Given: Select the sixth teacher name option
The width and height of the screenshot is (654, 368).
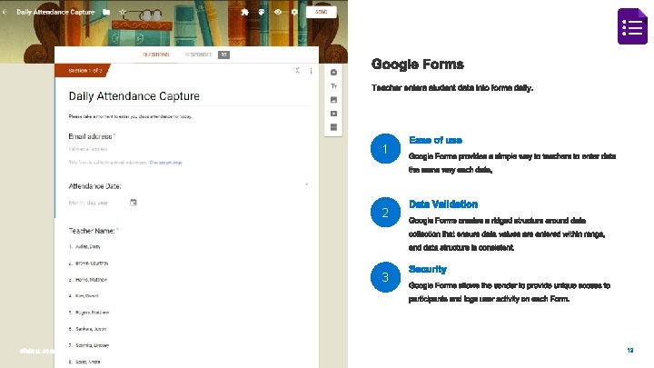Looking at the screenshot, I should (x=87, y=329).
